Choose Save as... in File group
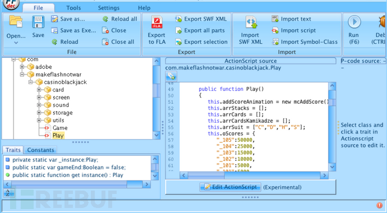 click(x=68, y=19)
